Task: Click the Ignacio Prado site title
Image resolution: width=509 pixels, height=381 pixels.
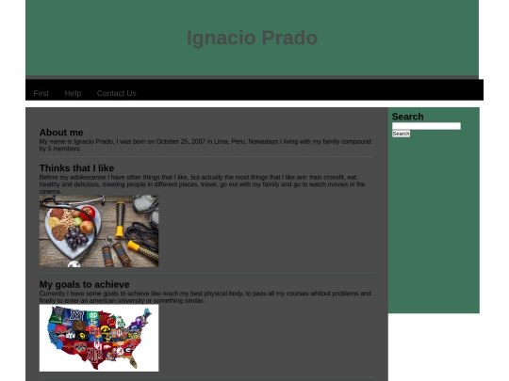Action: [252, 38]
